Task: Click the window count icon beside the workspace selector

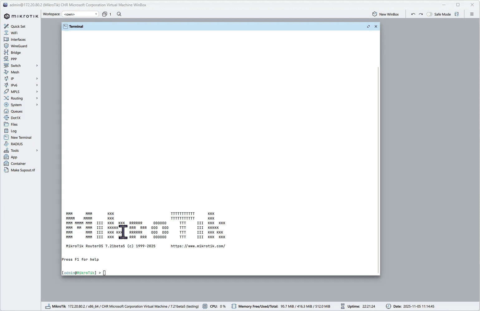Action: pyautogui.click(x=105, y=14)
